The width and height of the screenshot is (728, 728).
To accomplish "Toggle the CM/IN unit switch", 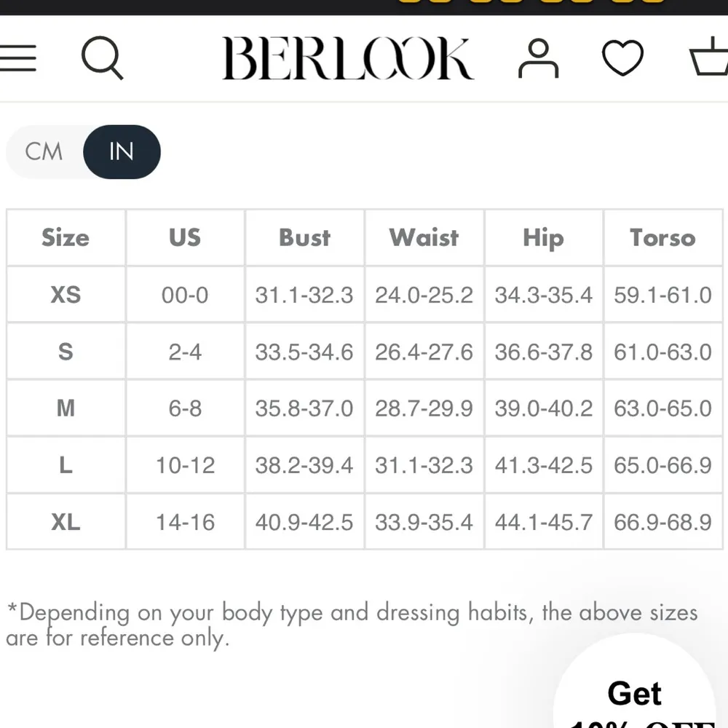I will 83,151.
